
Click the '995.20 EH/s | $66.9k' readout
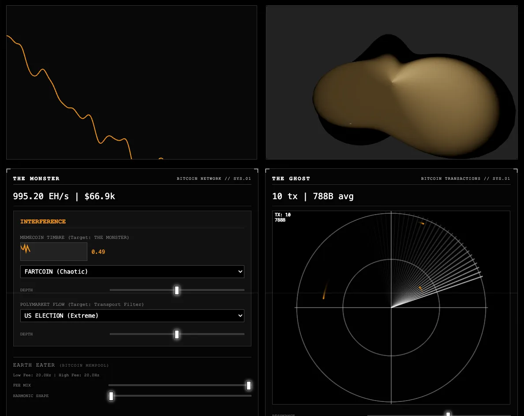[64, 196]
